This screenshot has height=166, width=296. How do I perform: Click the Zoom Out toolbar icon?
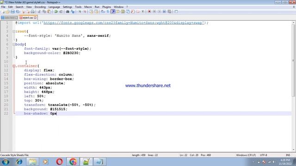pyautogui.click(x=85, y=12)
